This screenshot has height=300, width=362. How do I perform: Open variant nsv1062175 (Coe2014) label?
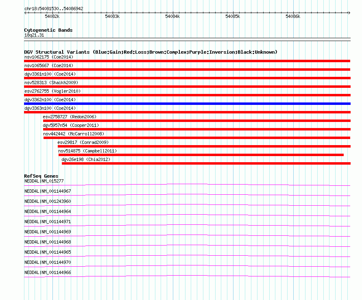(49, 57)
